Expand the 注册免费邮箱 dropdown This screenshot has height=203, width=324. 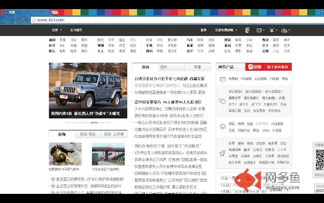[226, 30]
